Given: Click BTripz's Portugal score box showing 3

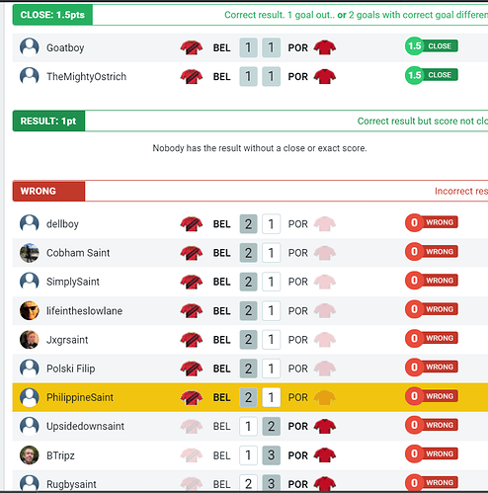Looking at the screenshot, I should coord(272,455).
